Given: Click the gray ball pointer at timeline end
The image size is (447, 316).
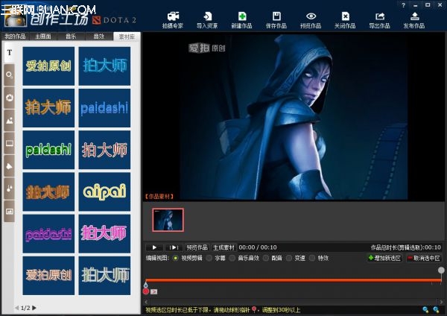Looking at the screenshot, I should click(x=441, y=270).
